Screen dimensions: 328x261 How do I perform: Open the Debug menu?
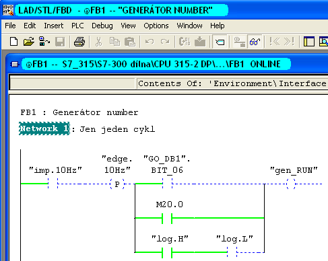[x=102, y=26]
